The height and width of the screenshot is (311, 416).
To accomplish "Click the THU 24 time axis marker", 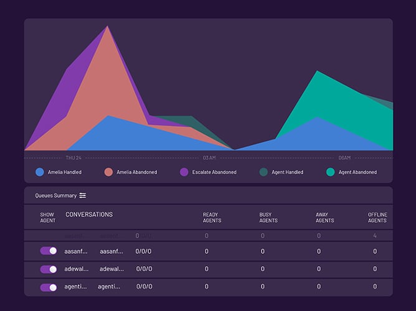I will (73, 157).
